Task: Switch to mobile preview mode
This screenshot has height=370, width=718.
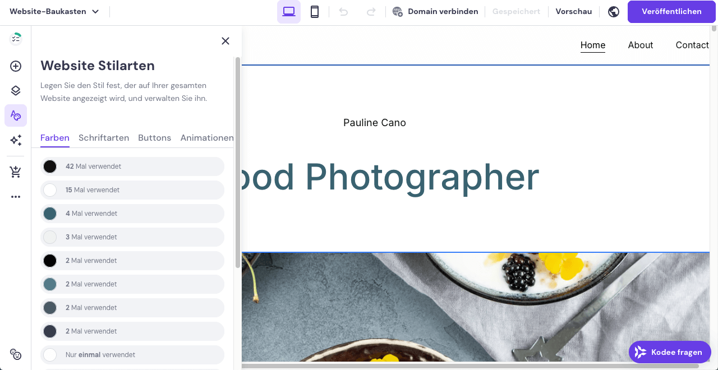Action: 315,12
